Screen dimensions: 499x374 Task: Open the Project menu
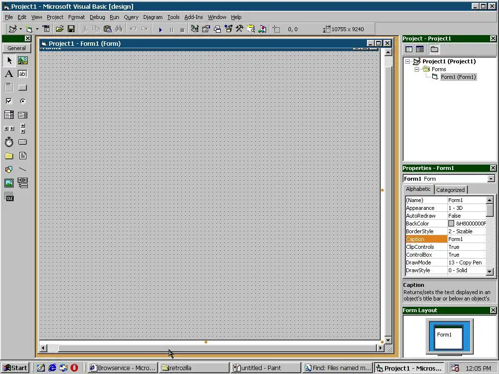pos(55,17)
